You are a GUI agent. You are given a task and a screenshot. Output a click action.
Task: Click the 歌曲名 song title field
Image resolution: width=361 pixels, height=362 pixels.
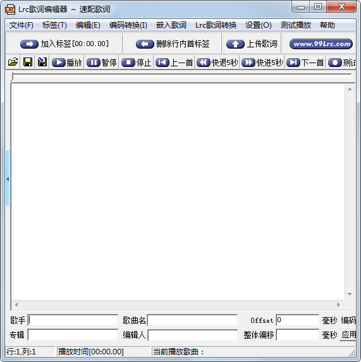point(192,320)
